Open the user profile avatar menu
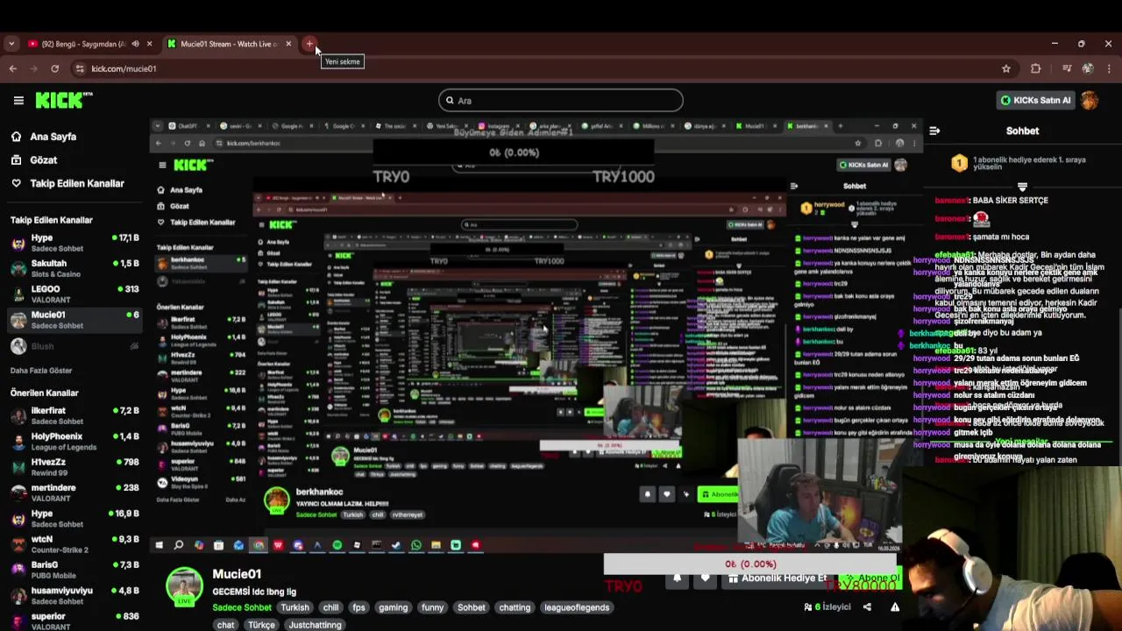This screenshot has height=631, width=1122. coord(1090,101)
